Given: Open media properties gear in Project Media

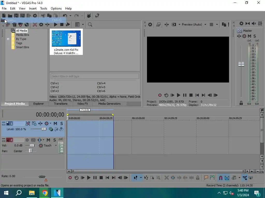Looking at the screenshot, I should (41, 24).
